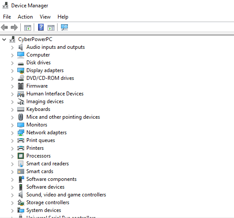Select DVD/CD-ROM drives label
This screenshot has width=234, height=218.
[50, 78]
